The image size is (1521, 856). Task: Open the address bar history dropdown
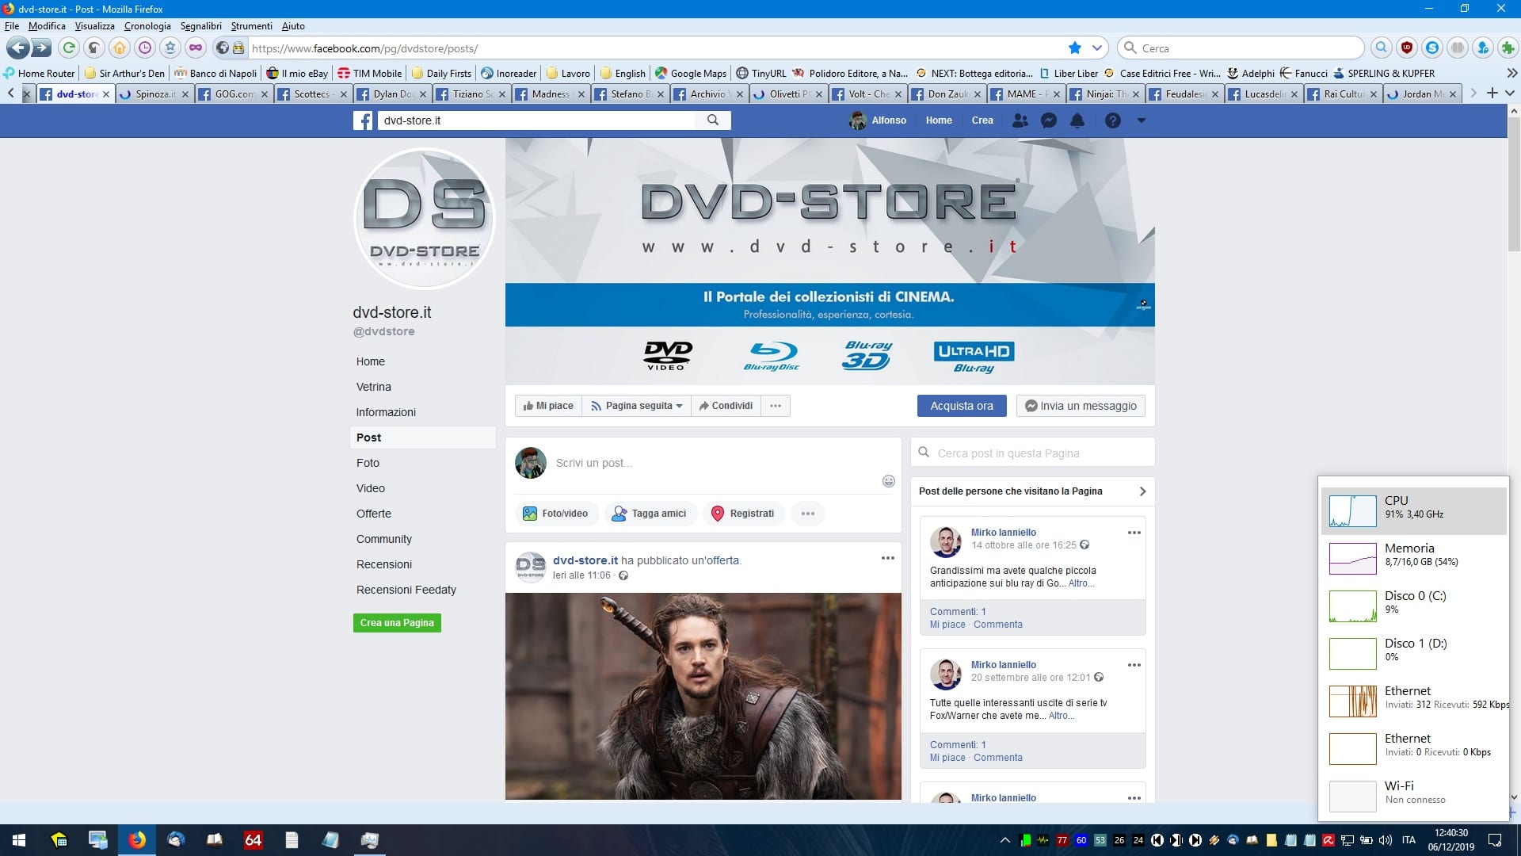1097,48
